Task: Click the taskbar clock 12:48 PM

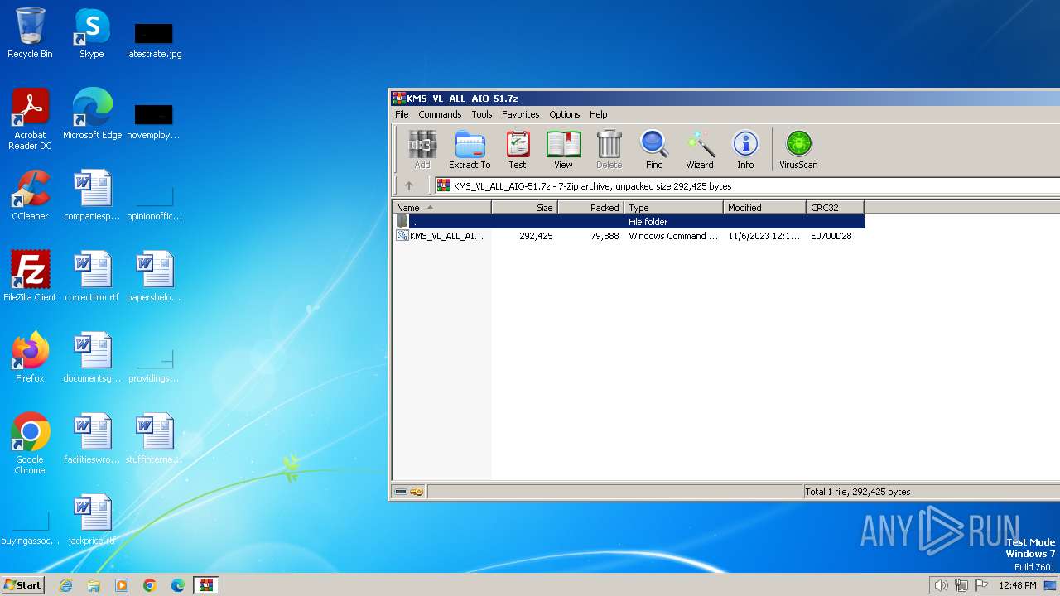Action: coord(1018,585)
